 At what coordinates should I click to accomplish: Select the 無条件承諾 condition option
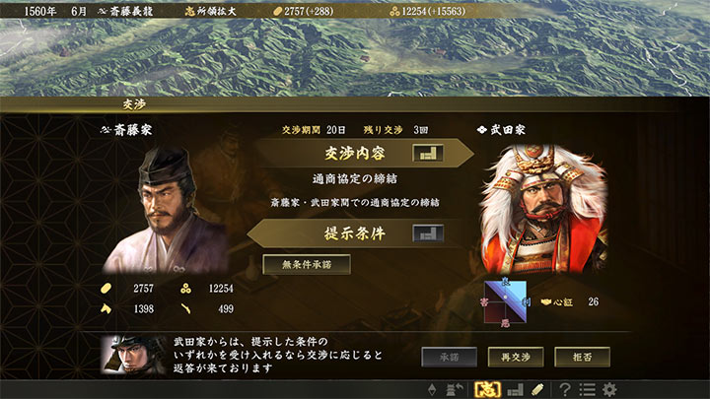click(307, 265)
